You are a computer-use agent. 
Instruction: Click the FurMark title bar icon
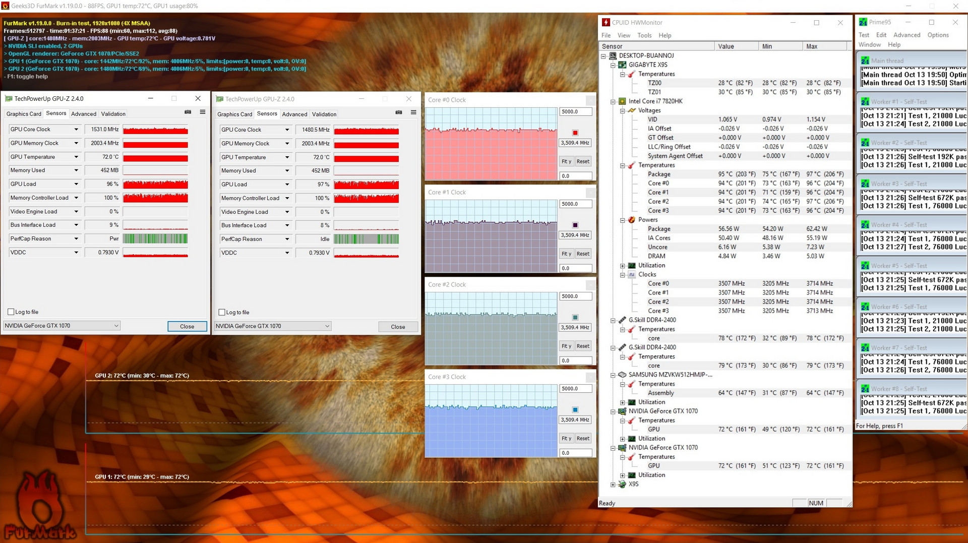[x=6, y=6]
